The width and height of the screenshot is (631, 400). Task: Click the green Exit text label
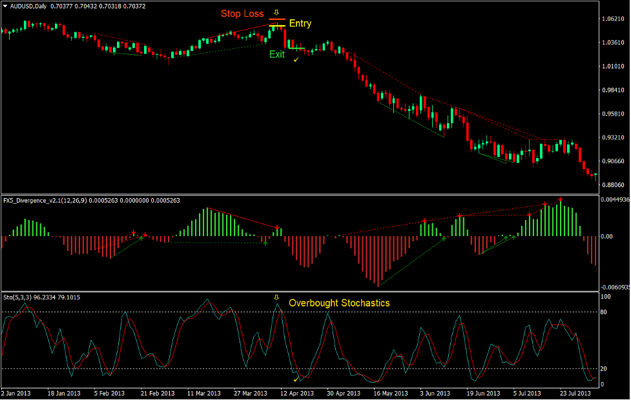(277, 54)
